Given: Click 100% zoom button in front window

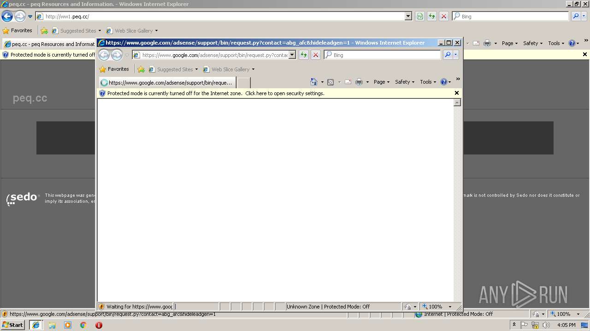Looking at the screenshot, I should click(x=432, y=307).
